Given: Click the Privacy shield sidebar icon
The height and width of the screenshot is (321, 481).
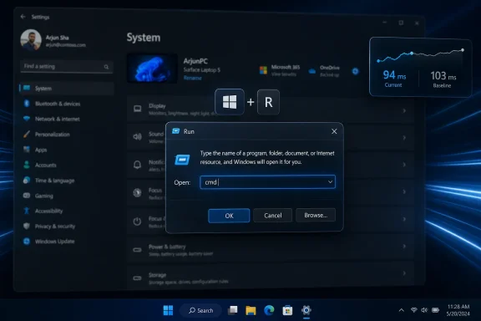Looking at the screenshot, I should (27, 226).
